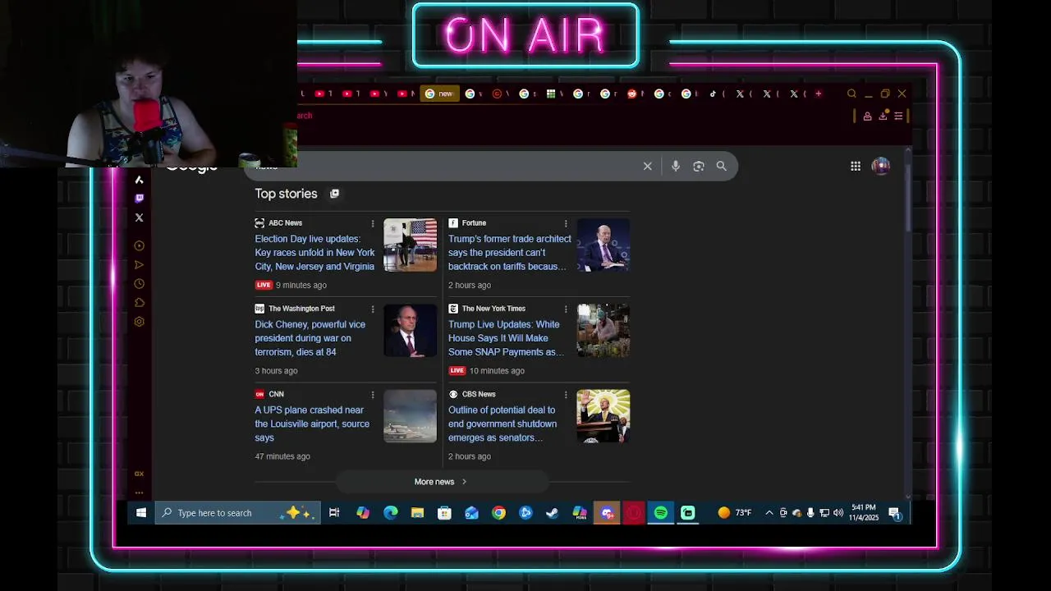Screen dimensions: 1051x591
Task: Click into the Google search input field
Action: [x=443, y=167]
